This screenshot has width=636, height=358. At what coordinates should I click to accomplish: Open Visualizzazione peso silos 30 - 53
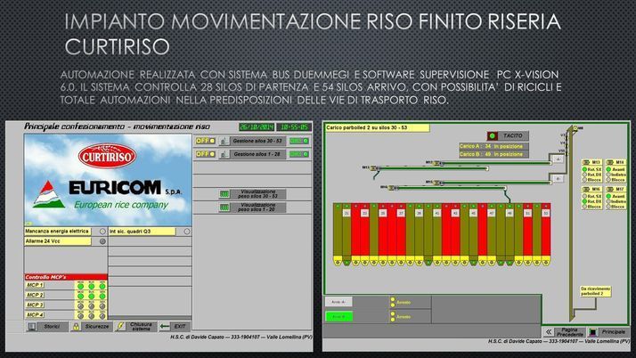(x=258, y=194)
